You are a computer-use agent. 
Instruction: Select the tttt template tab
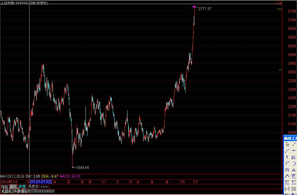[44, 187]
